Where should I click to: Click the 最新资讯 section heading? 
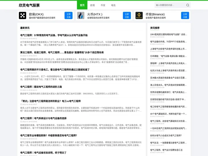25,28
